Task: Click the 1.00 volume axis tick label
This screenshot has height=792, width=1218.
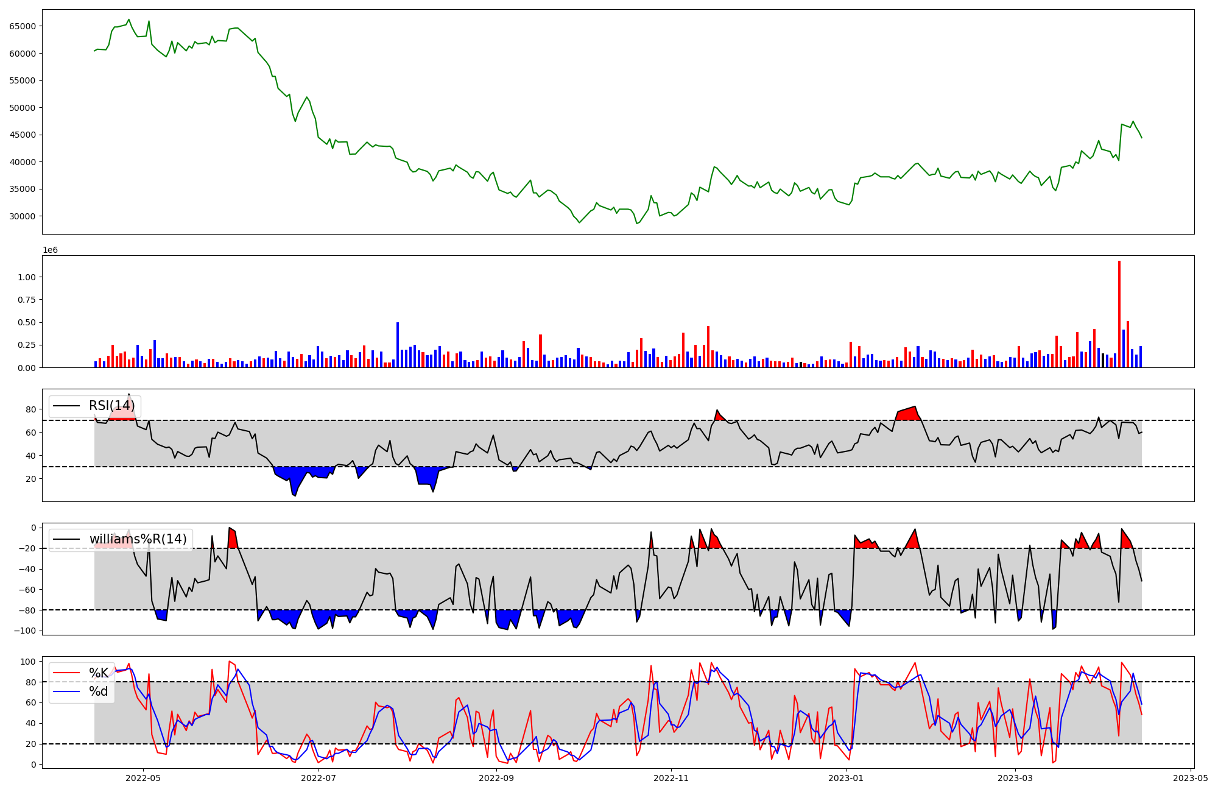Action: pos(27,277)
